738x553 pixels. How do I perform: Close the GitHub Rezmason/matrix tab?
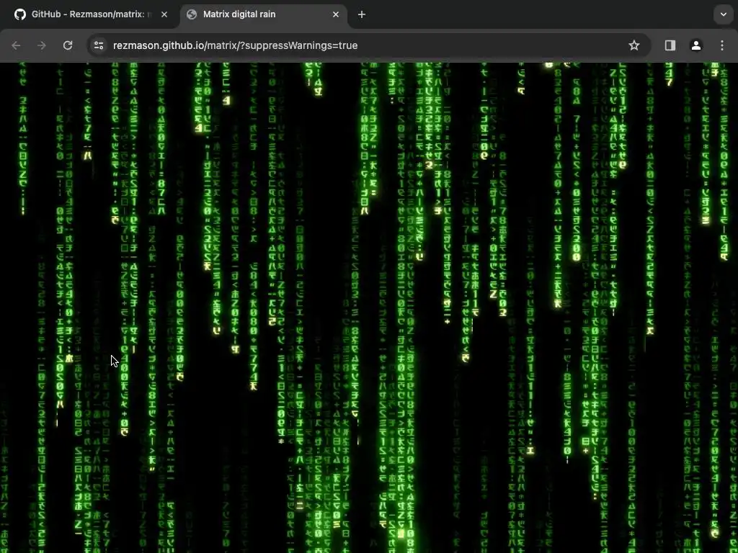point(164,14)
